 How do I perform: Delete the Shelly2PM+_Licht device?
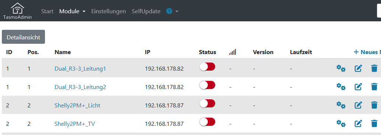374,105
